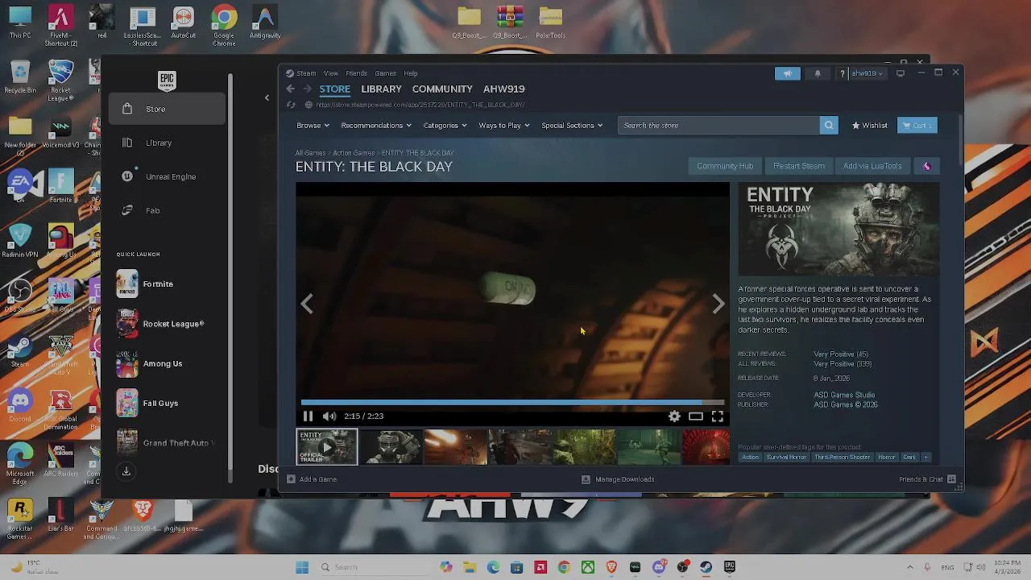Image resolution: width=1031 pixels, height=580 pixels.
Task: Focus the Search the store field
Action: coord(718,126)
